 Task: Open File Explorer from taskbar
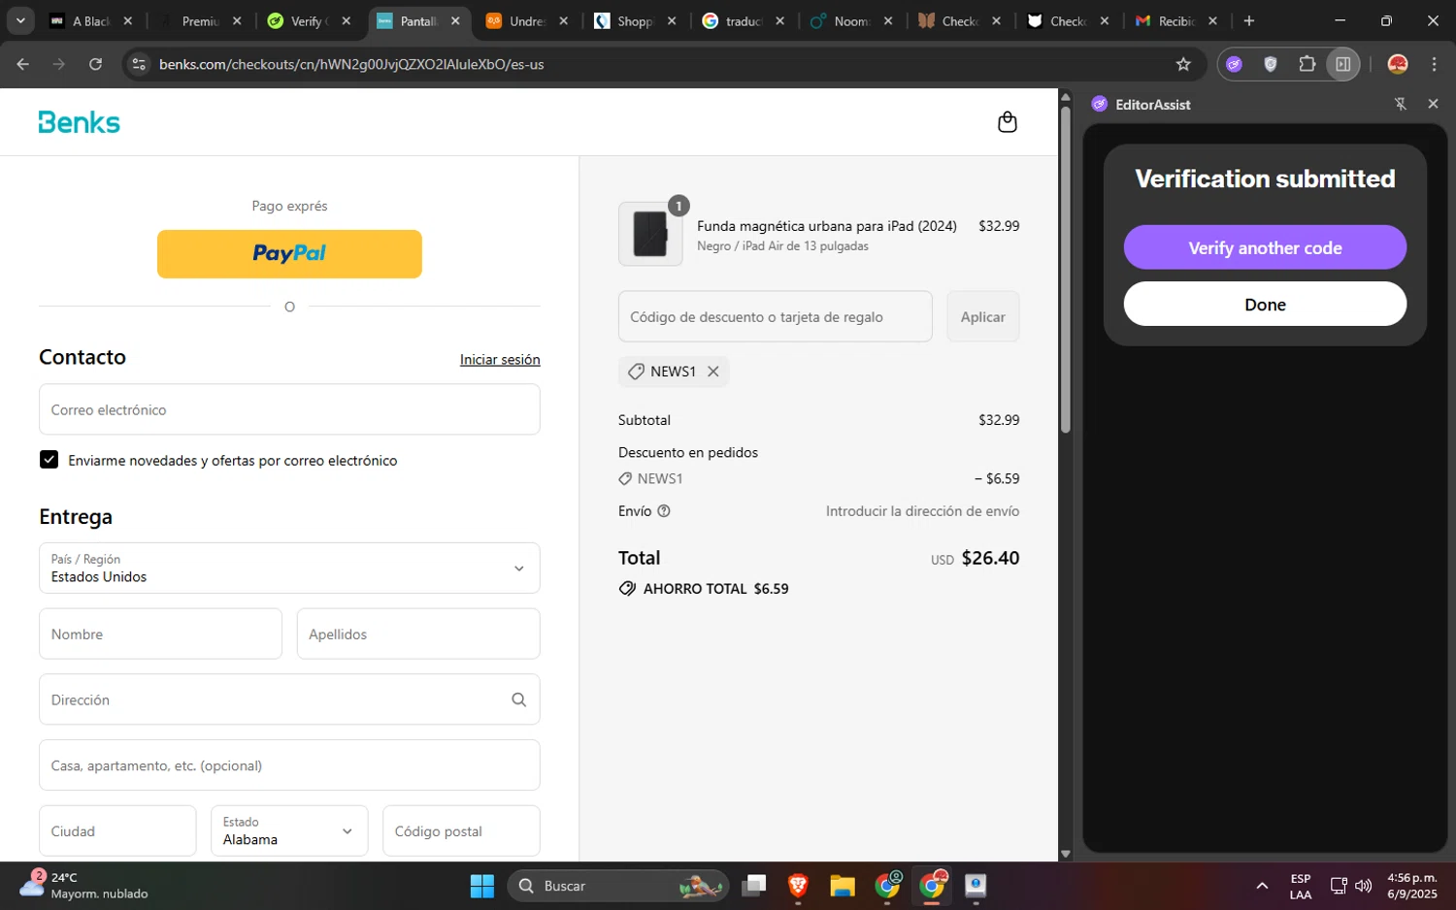tap(843, 886)
